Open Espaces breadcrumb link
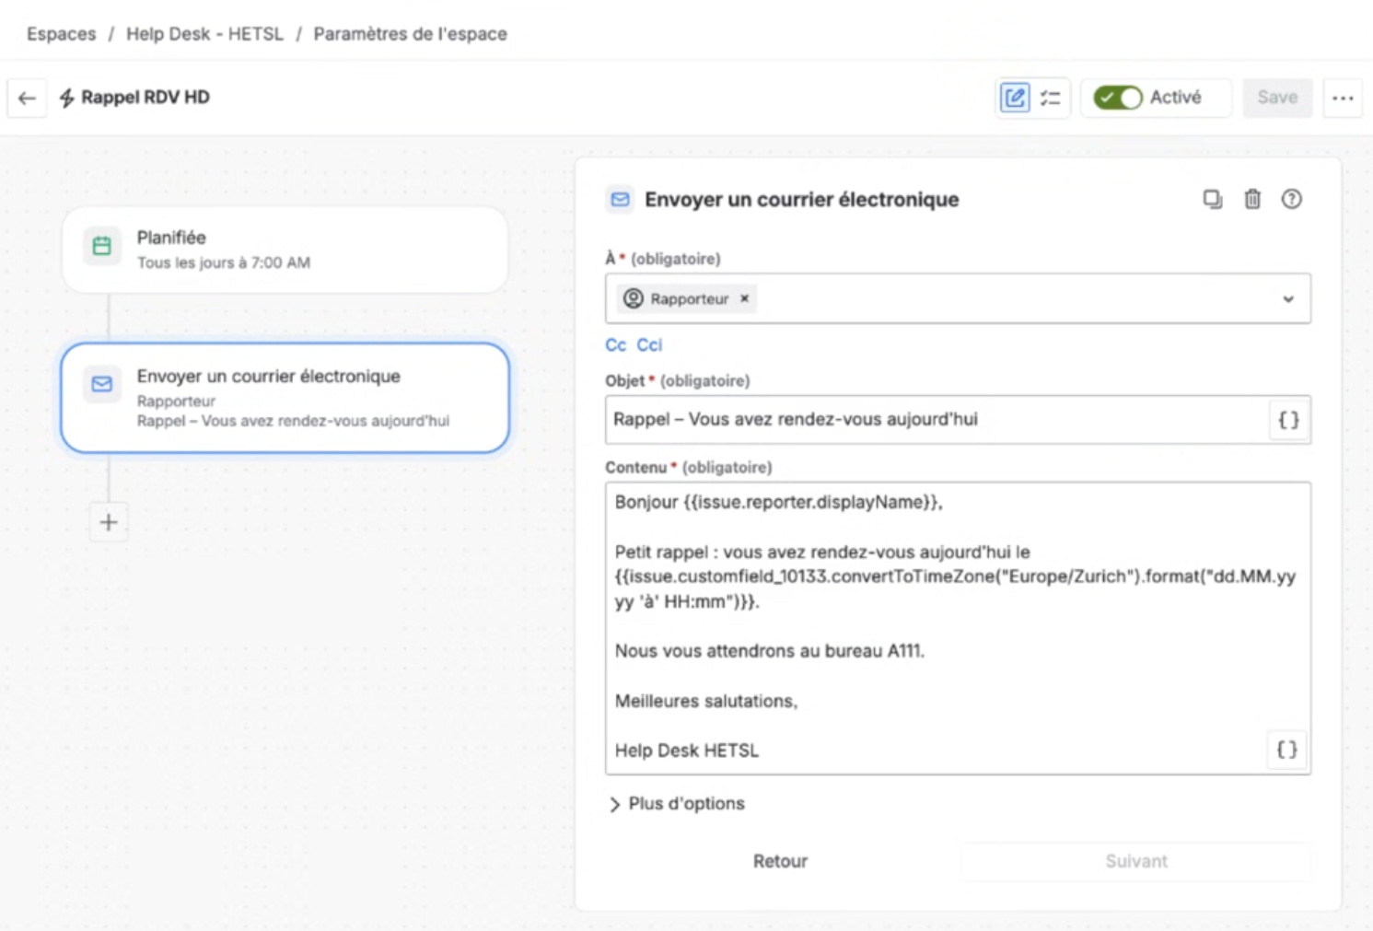The width and height of the screenshot is (1373, 931). click(x=61, y=34)
